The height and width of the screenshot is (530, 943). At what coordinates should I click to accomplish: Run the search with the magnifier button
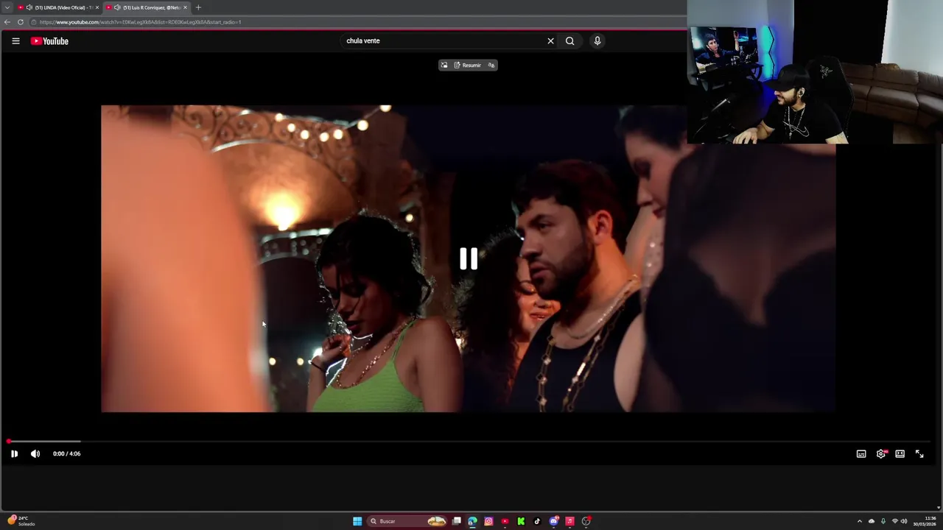coord(569,41)
